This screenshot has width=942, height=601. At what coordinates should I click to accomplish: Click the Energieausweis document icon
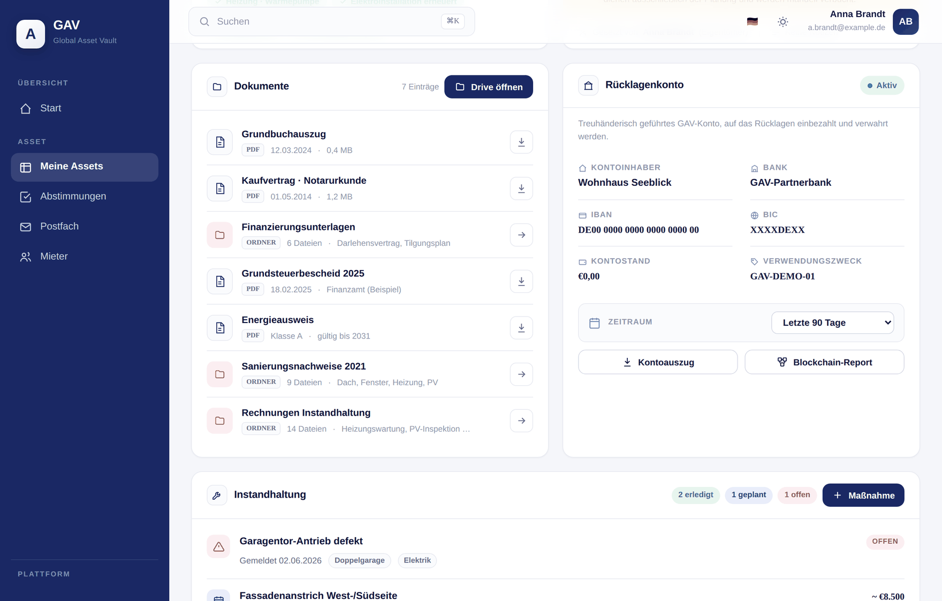pos(220,328)
